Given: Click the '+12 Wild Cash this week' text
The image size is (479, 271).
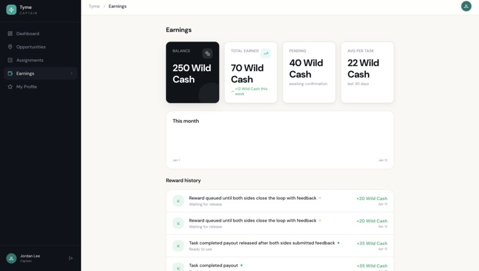Looking at the screenshot, I should tap(251, 91).
